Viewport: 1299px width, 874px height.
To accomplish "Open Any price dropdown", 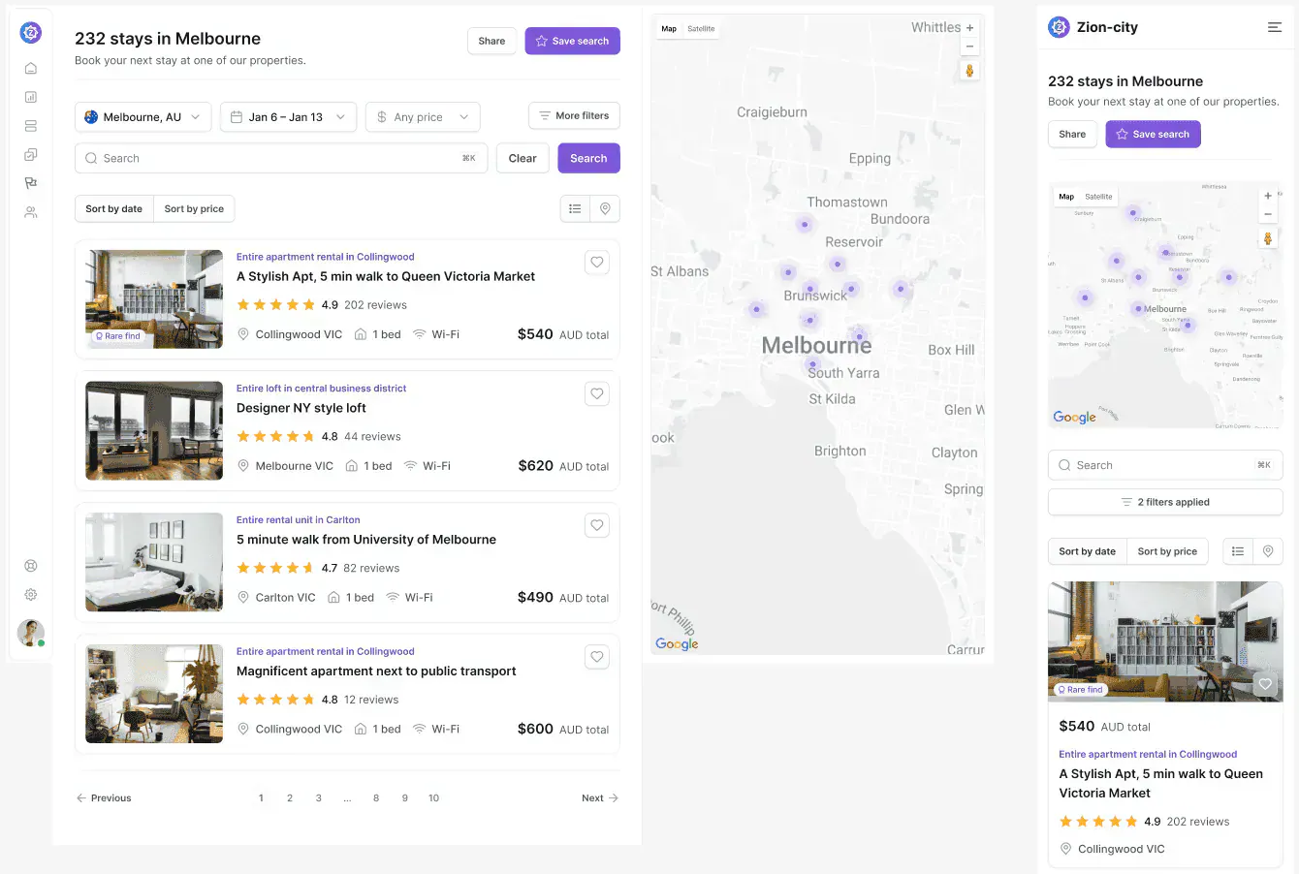I will (x=423, y=117).
